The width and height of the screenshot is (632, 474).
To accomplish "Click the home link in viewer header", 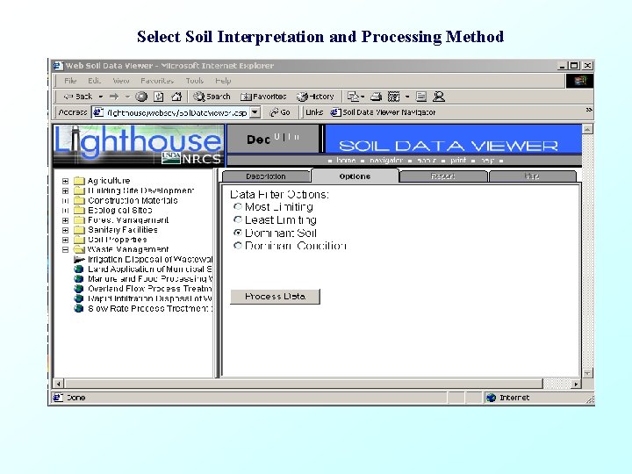I will point(346,161).
